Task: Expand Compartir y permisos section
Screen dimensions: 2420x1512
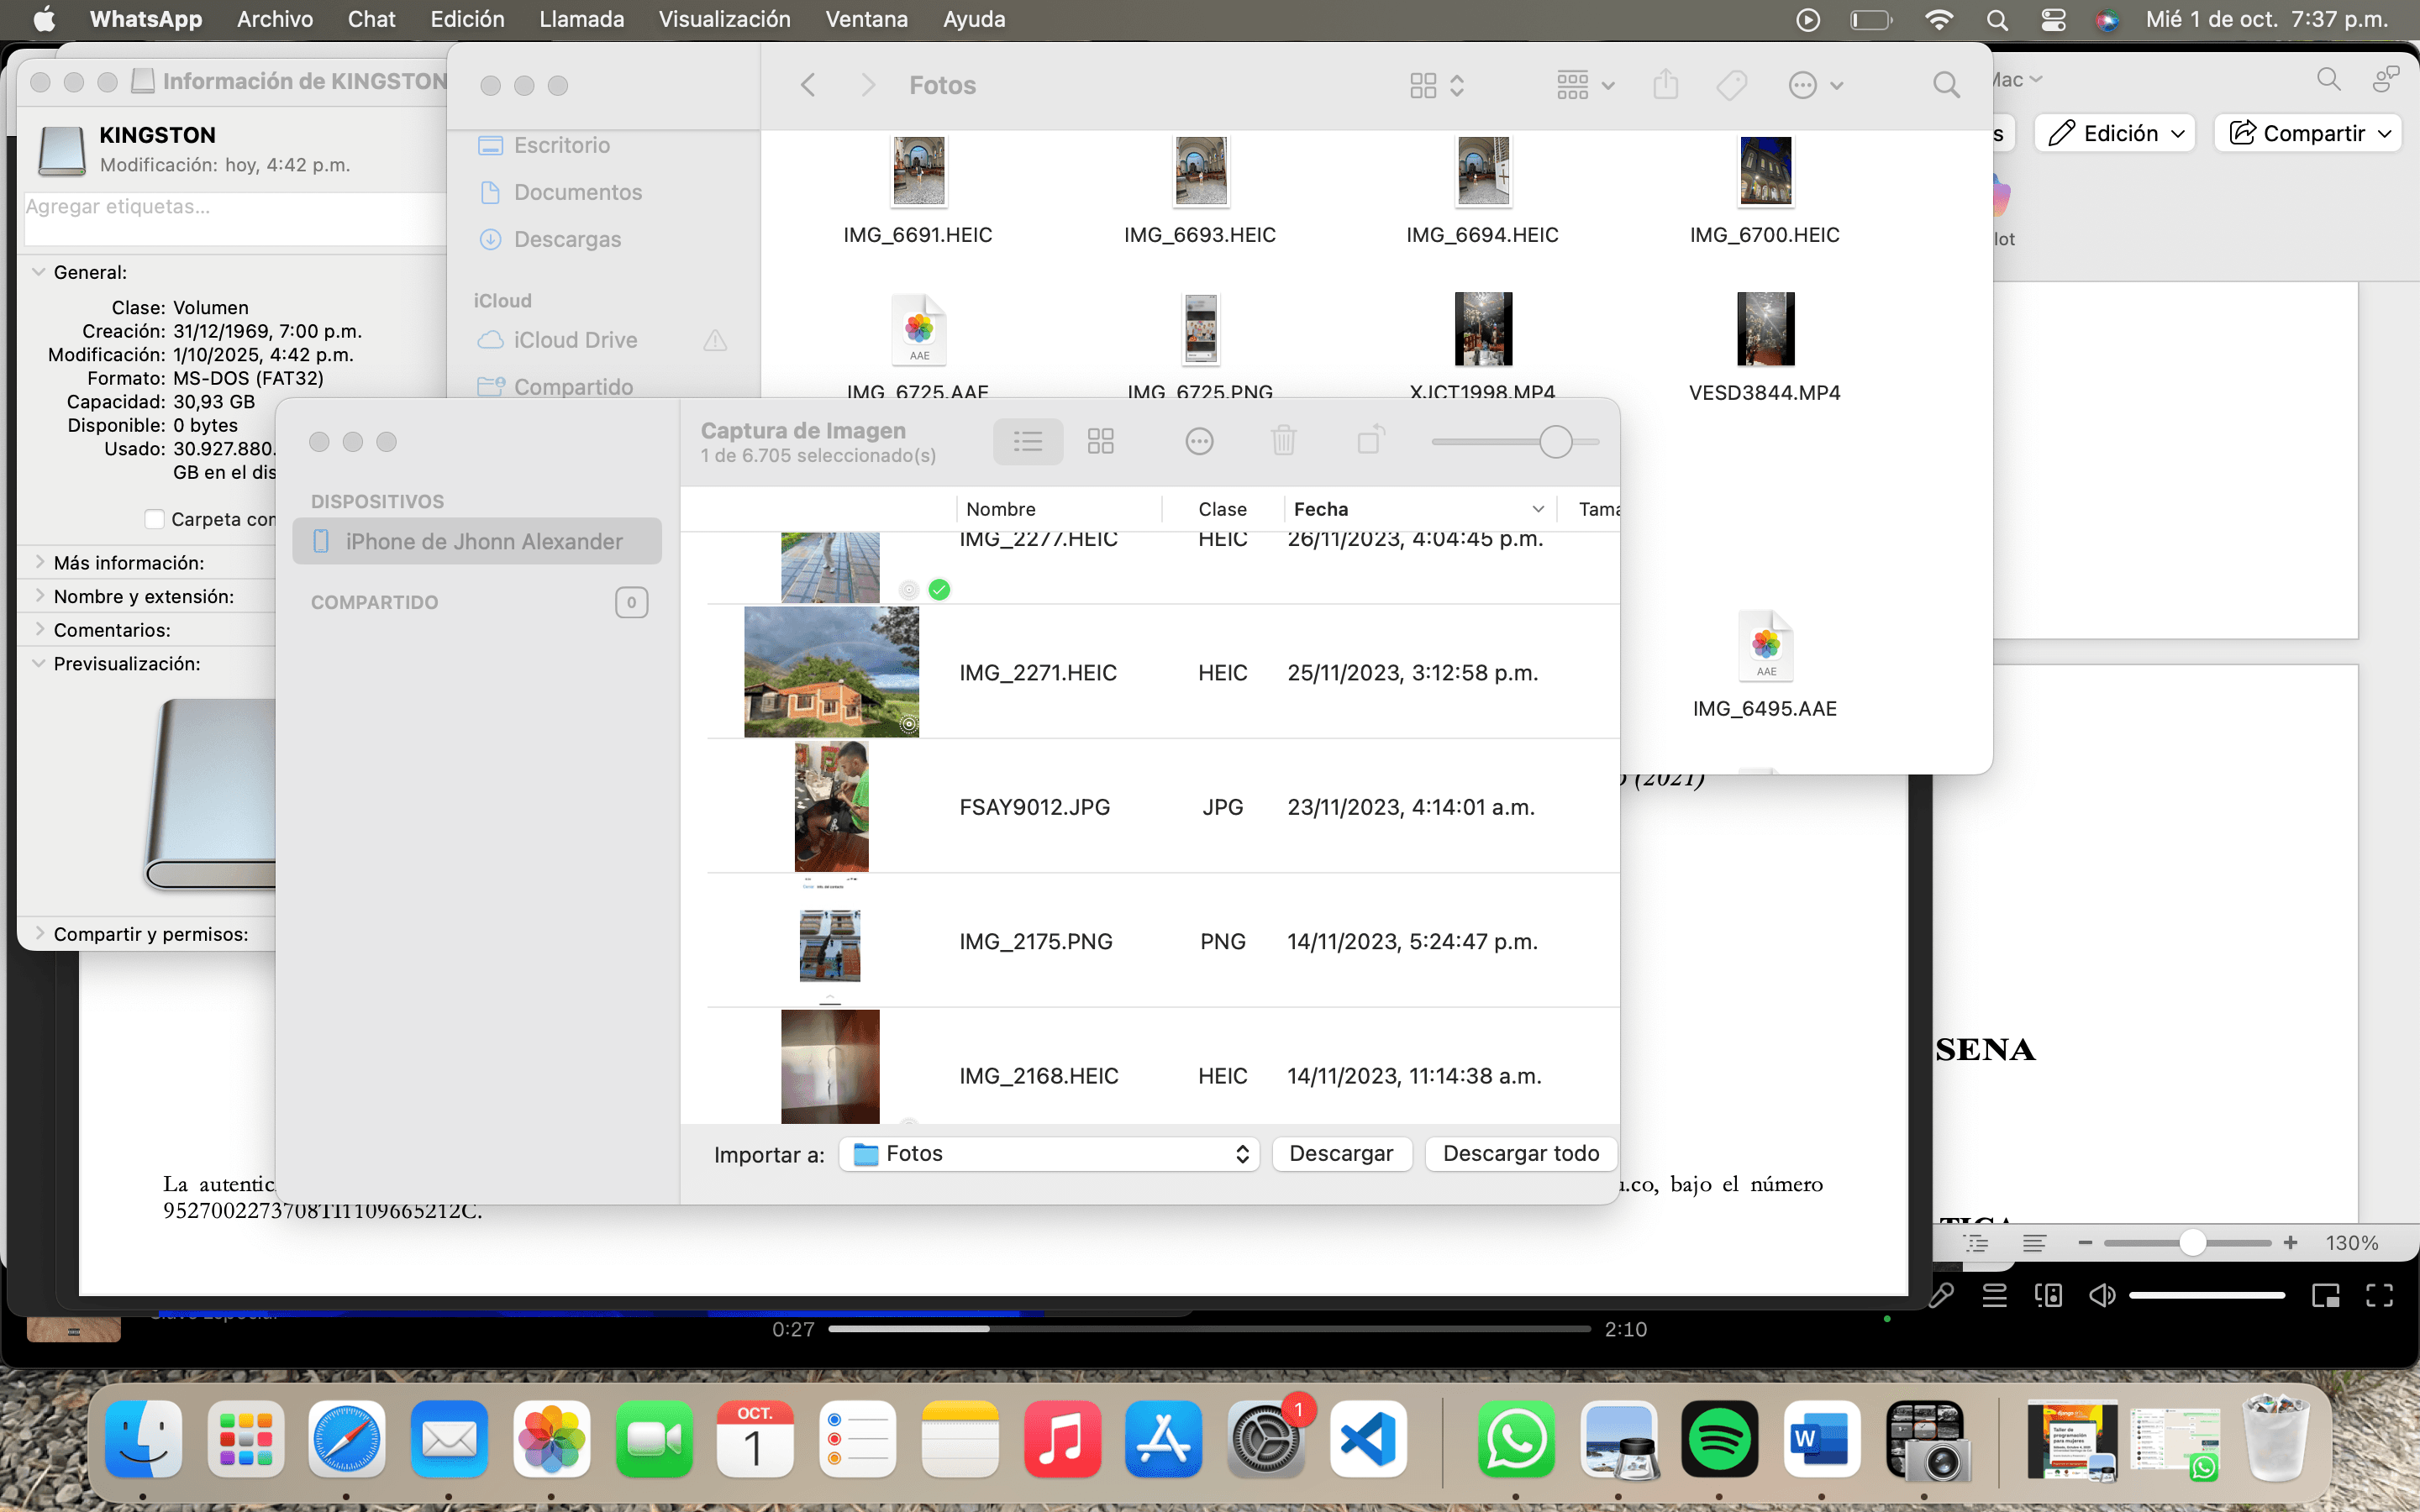Action: point(39,934)
